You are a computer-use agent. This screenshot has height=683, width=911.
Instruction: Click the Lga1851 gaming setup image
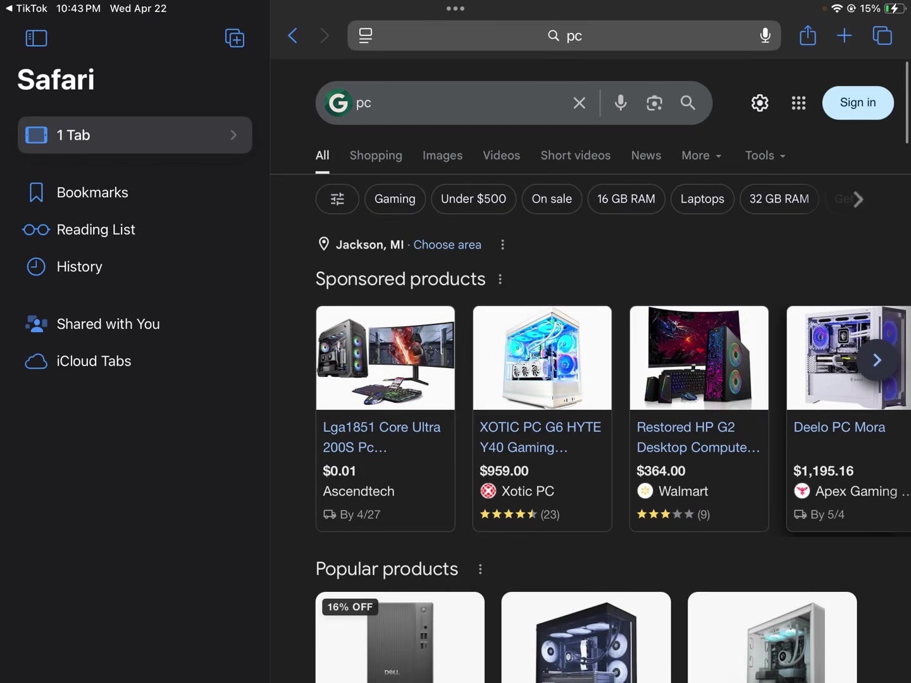click(x=385, y=358)
